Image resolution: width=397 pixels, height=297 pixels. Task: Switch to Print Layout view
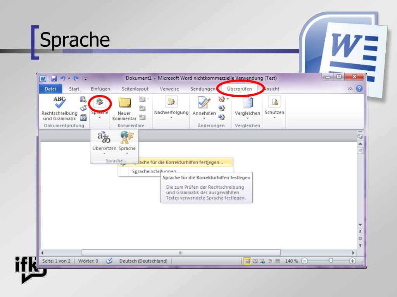(247, 261)
